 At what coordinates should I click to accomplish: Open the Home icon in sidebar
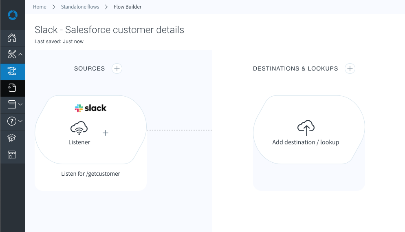point(12,38)
